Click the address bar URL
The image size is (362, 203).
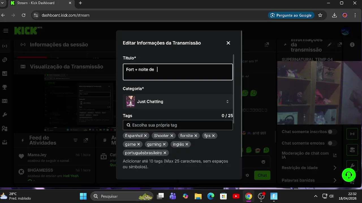click(x=65, y=15)
